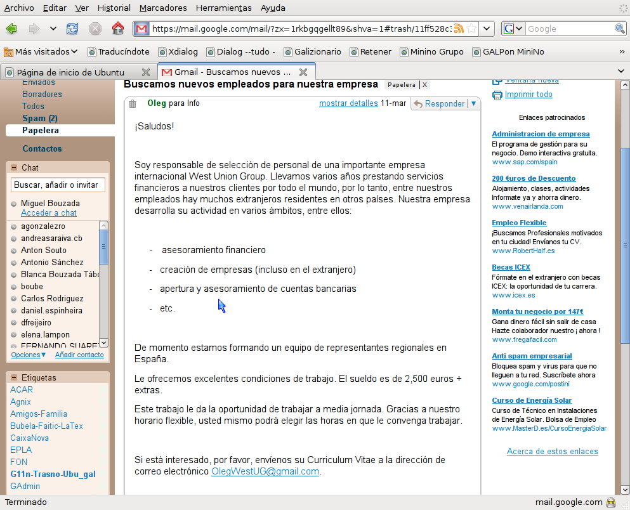
Task: Click the OlegWestUG@gmail.com email link
Action: (x=265, y=471)
